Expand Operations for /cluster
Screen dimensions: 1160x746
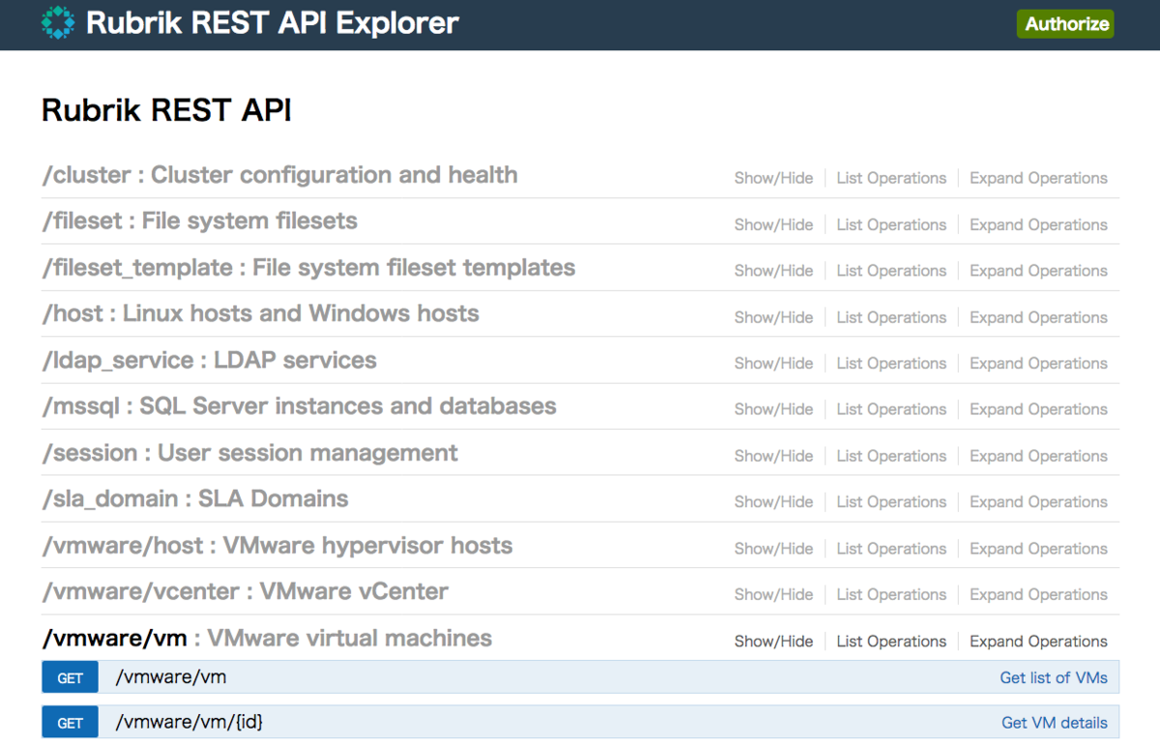(x=1038, y=178)
